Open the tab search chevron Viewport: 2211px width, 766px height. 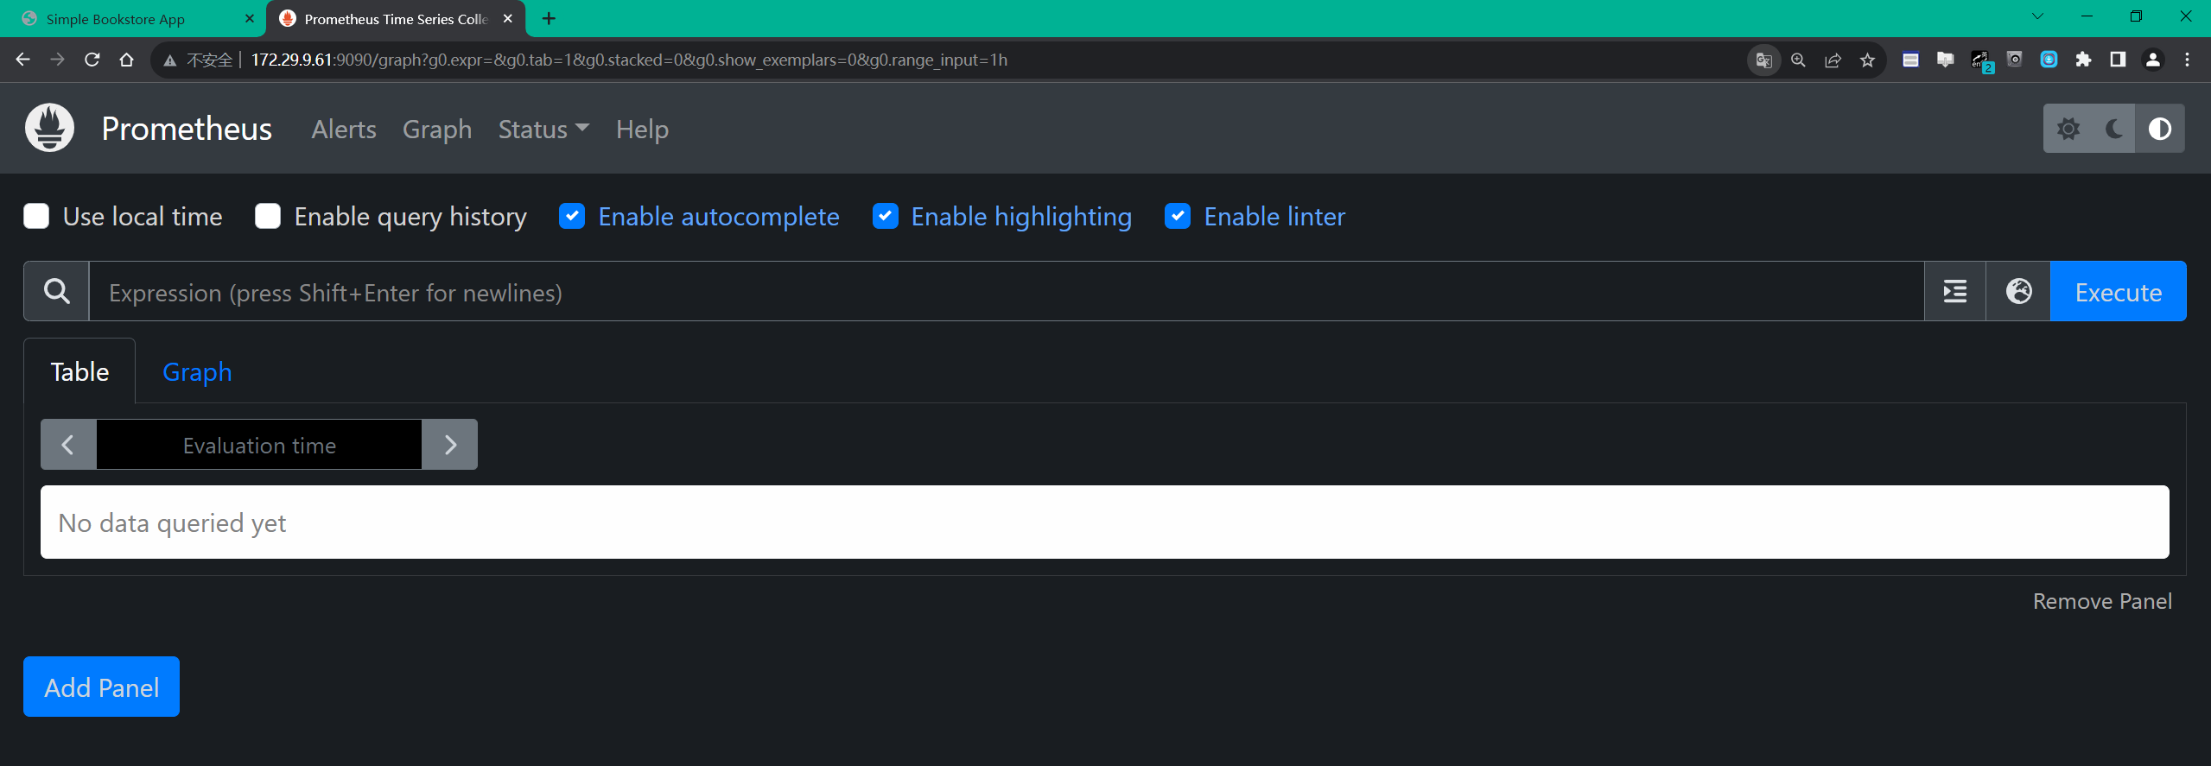pyautogui.click(x=2037, y=16)
